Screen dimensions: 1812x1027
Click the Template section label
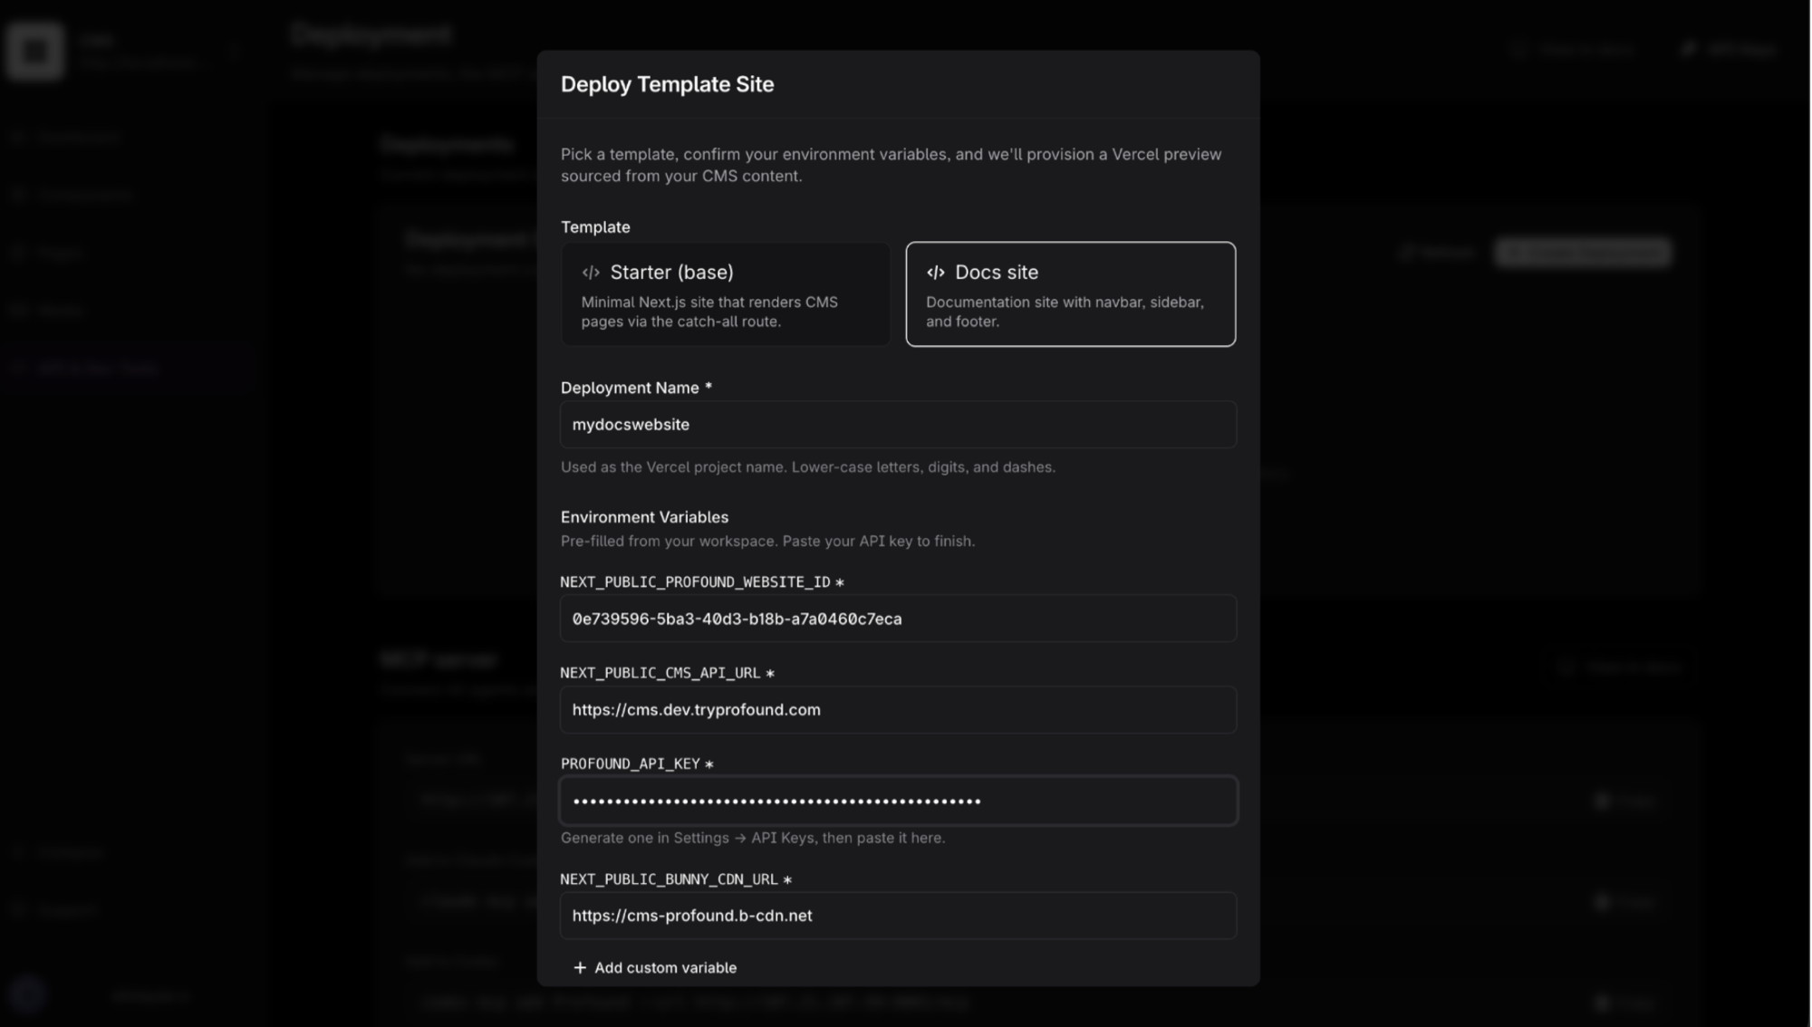[595, 227]
